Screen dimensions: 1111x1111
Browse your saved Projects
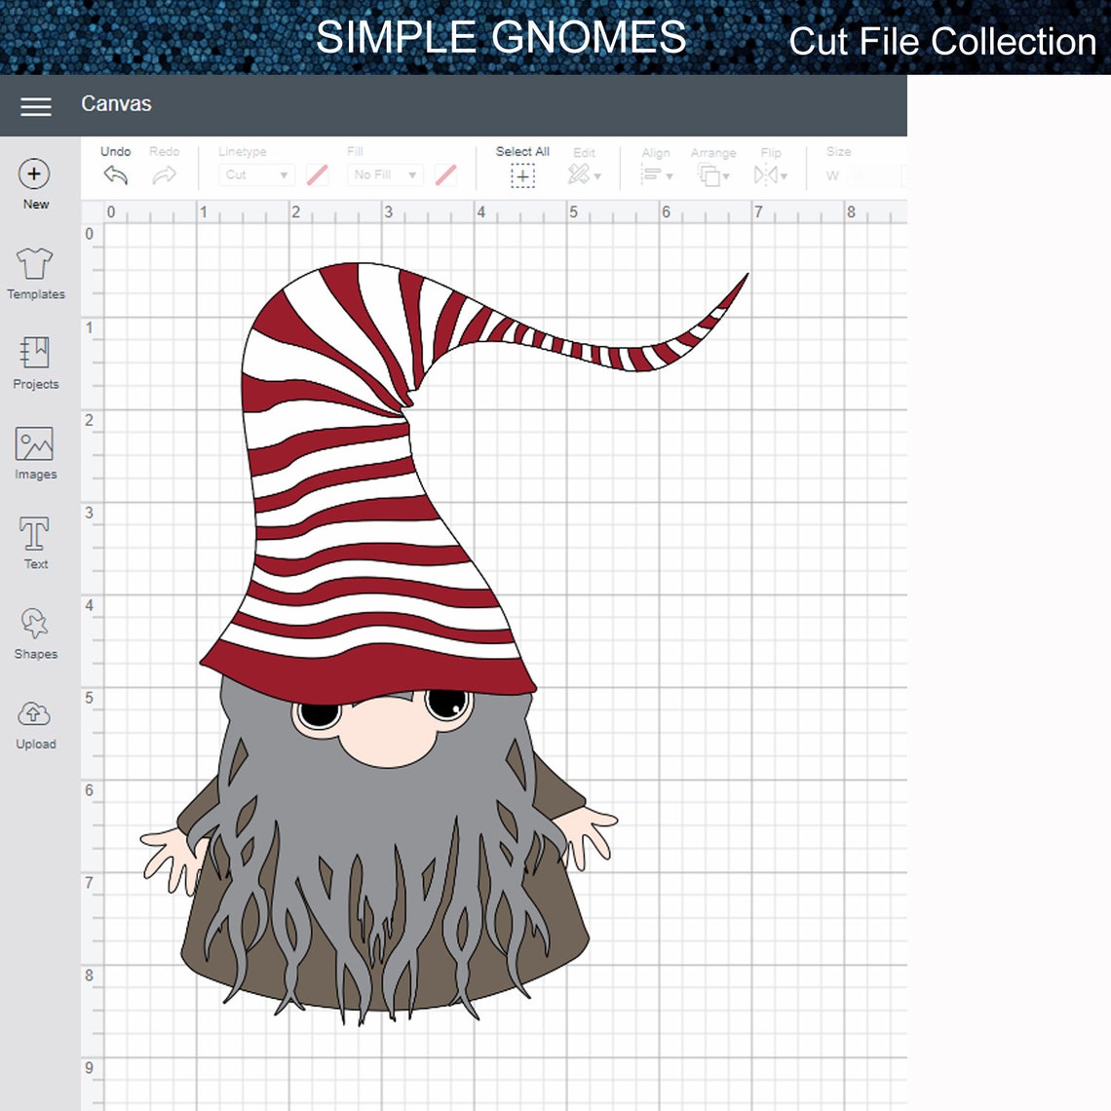(35, 363)
